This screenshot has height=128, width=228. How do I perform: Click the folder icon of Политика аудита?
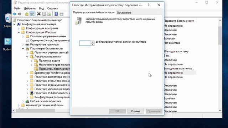point(36,61)
